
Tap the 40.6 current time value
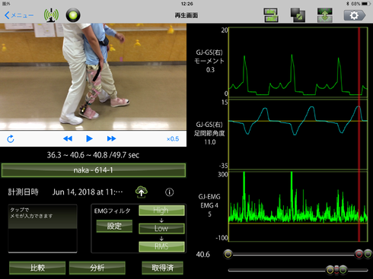pos(203,254)
